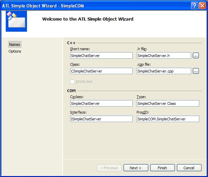Switch to the Options page

15,51
